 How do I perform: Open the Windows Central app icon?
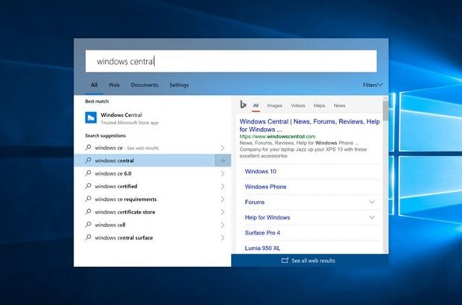coord(91,118)
